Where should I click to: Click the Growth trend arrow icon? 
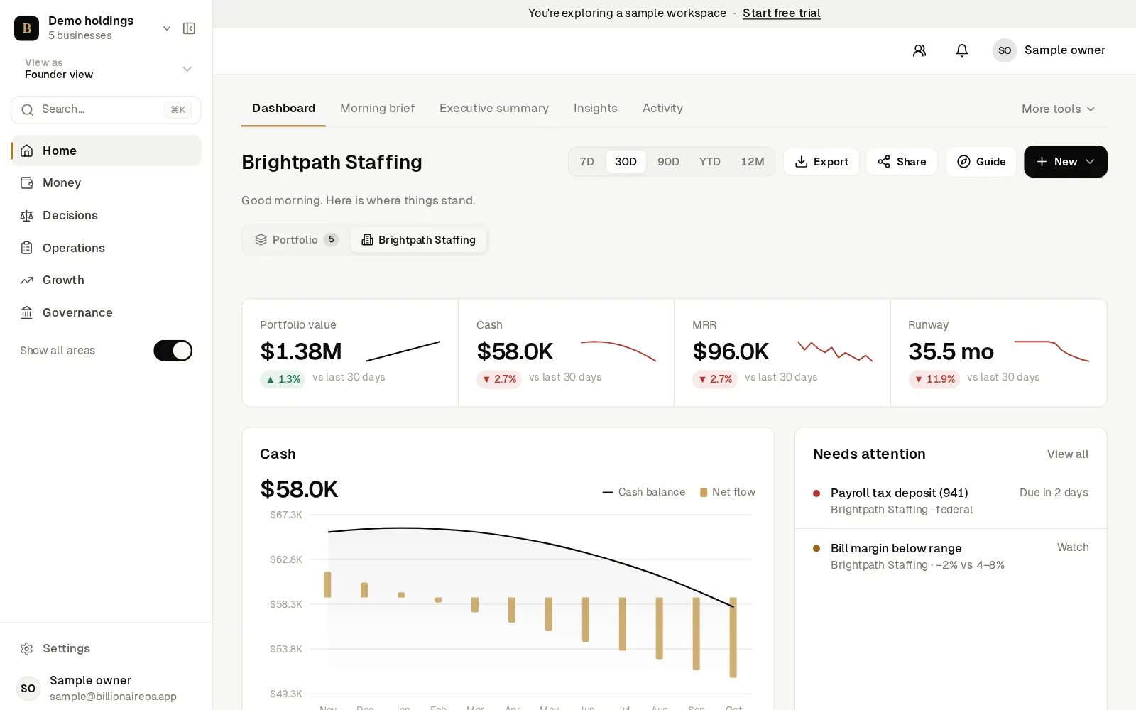click(x=27, y=280)
